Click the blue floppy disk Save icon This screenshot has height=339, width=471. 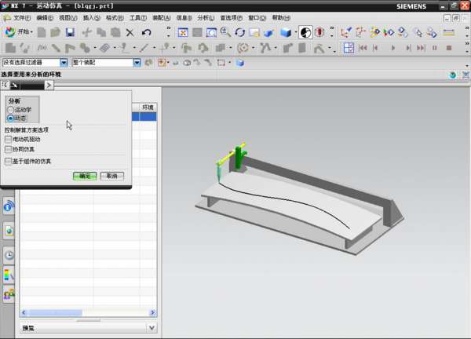[70, 32]
